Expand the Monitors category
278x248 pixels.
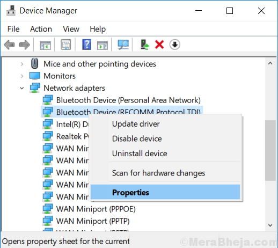pos(22,76)
